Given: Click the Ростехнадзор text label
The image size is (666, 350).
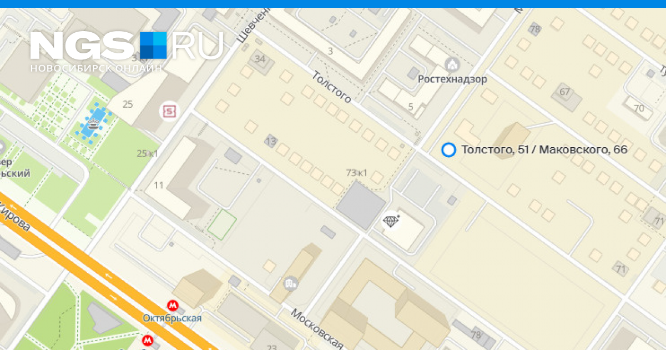Looking at the screenshot, I should [x=452, y=79].
